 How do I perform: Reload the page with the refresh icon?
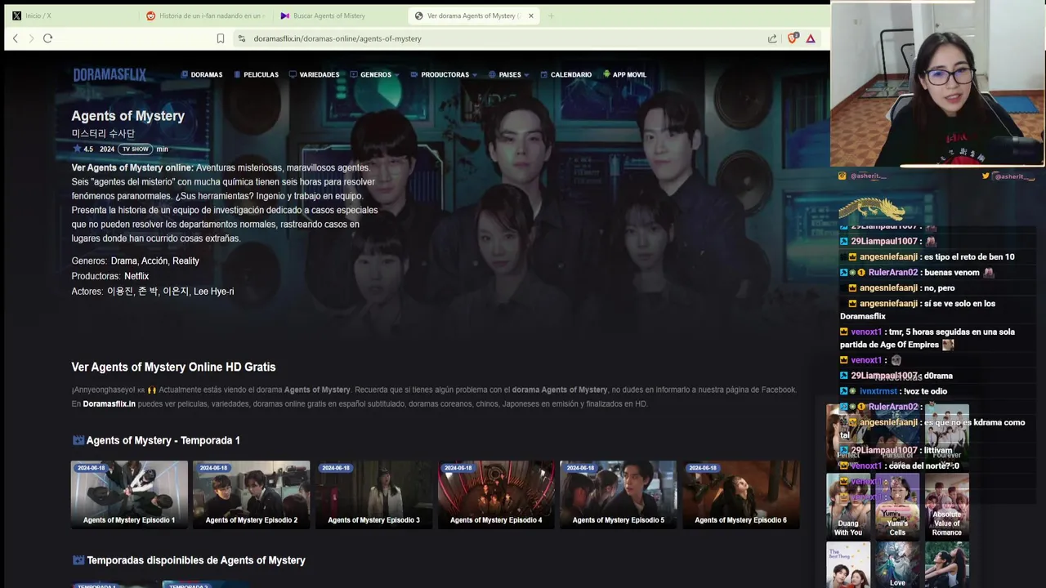pos(47,38)
